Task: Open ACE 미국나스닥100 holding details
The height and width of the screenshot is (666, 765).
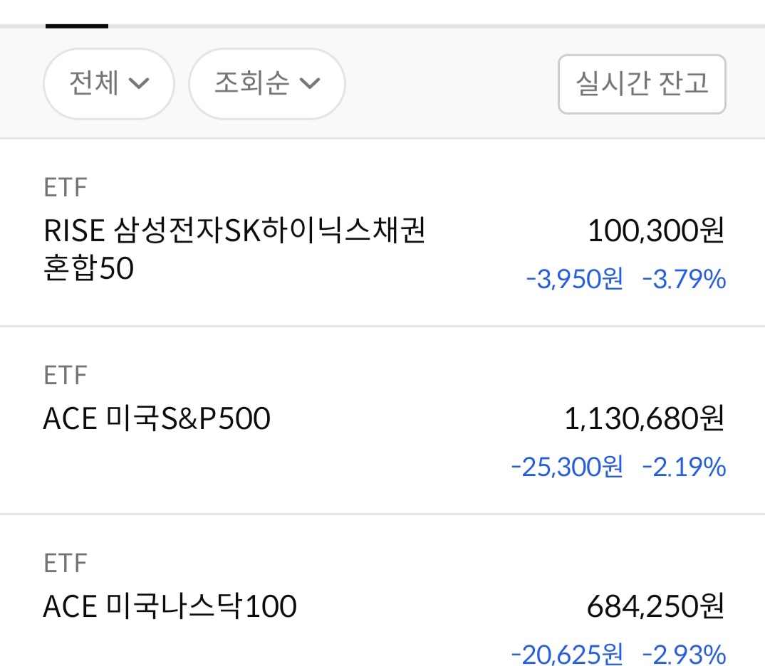Action: 170,607
